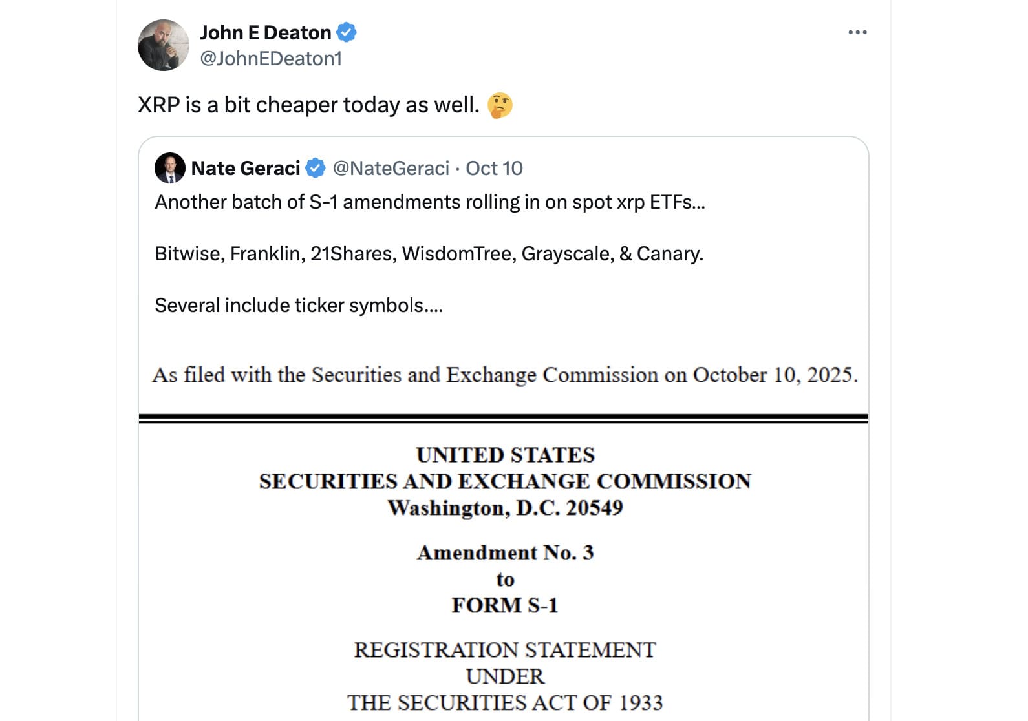The image size is (1028, 721).
Task: Open Nate Geraci's small avatar
Action: click(170, 169)
